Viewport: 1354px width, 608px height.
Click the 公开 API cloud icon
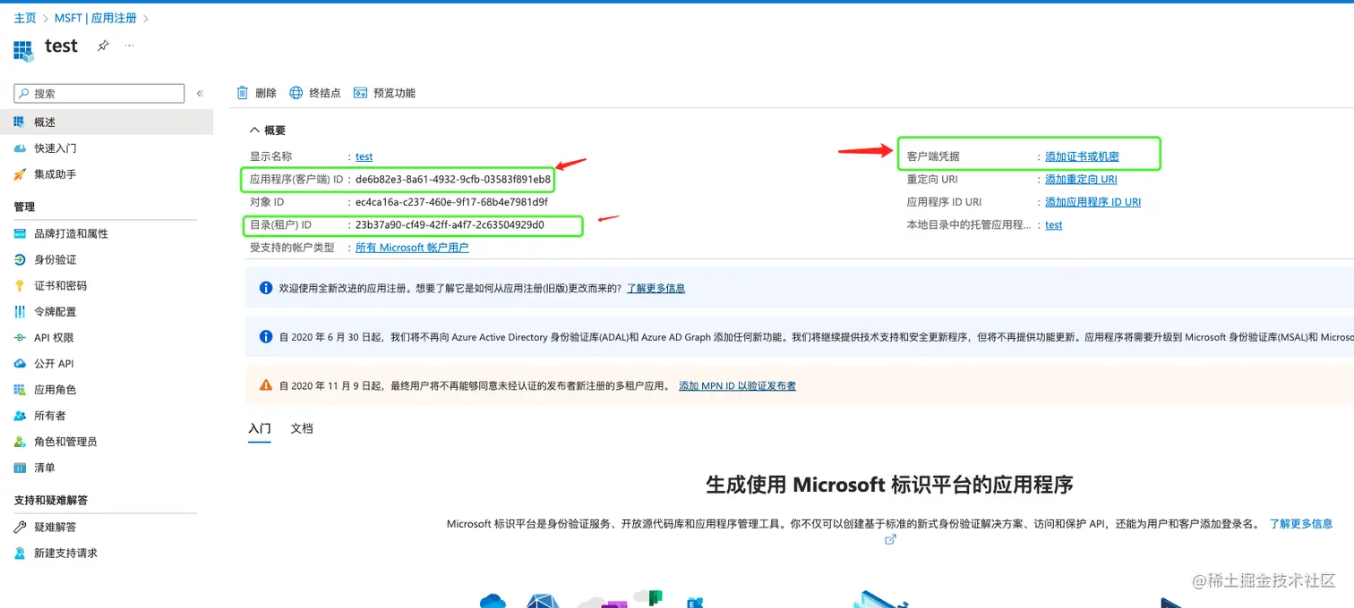point(20,364)
